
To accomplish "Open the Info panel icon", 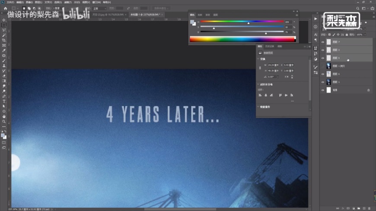I will point(315,27).
